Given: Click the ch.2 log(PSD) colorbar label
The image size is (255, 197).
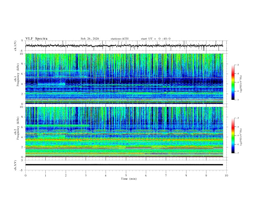Looking at the screenshot, I should tap(241, 137).
